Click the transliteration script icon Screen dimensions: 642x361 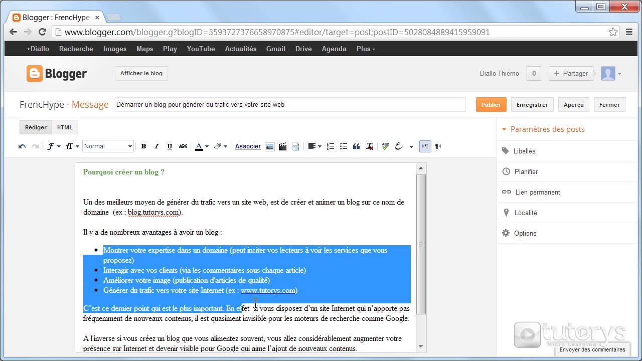399,146
